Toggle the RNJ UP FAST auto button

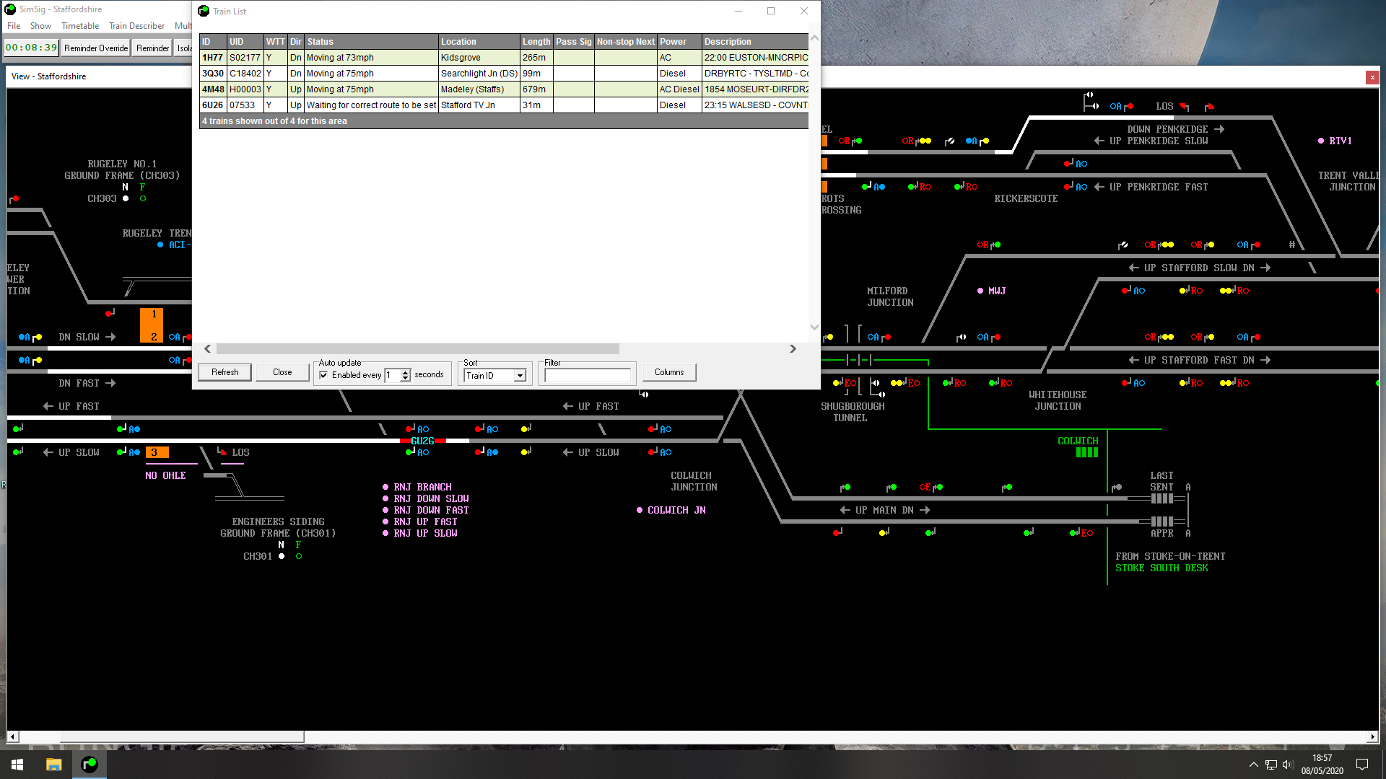click(385, 521)
